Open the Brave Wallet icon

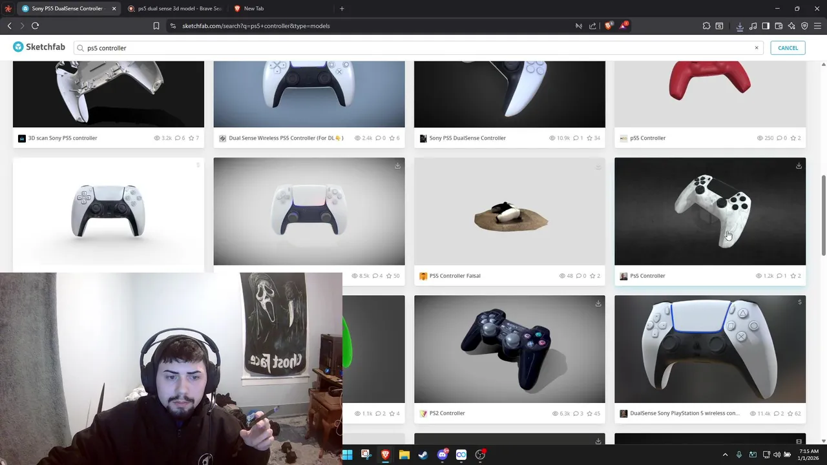pyautogui.click(x=779, y=26)
